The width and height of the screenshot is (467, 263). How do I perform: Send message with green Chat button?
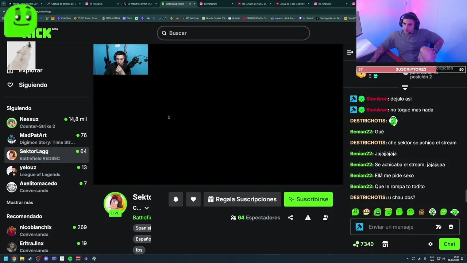point(449,244)
